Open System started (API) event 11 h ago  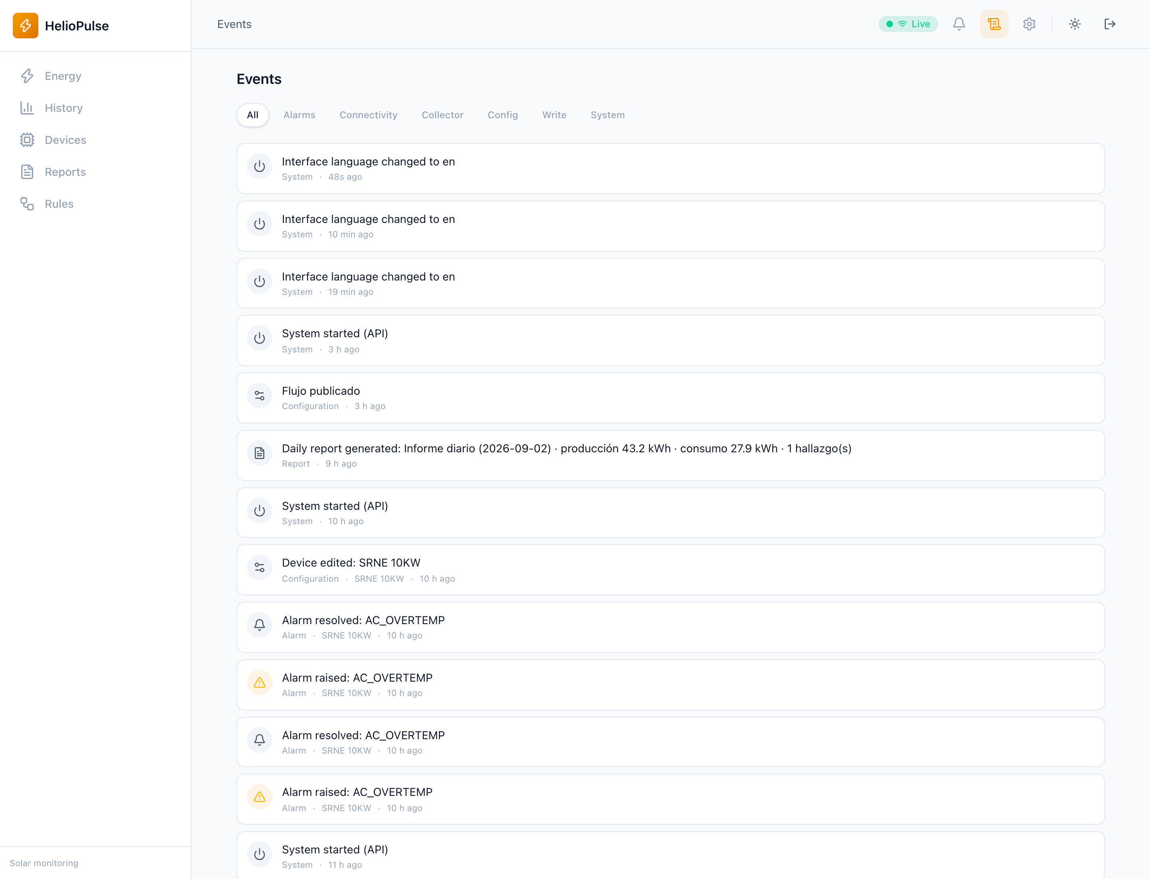click(670, 855)
